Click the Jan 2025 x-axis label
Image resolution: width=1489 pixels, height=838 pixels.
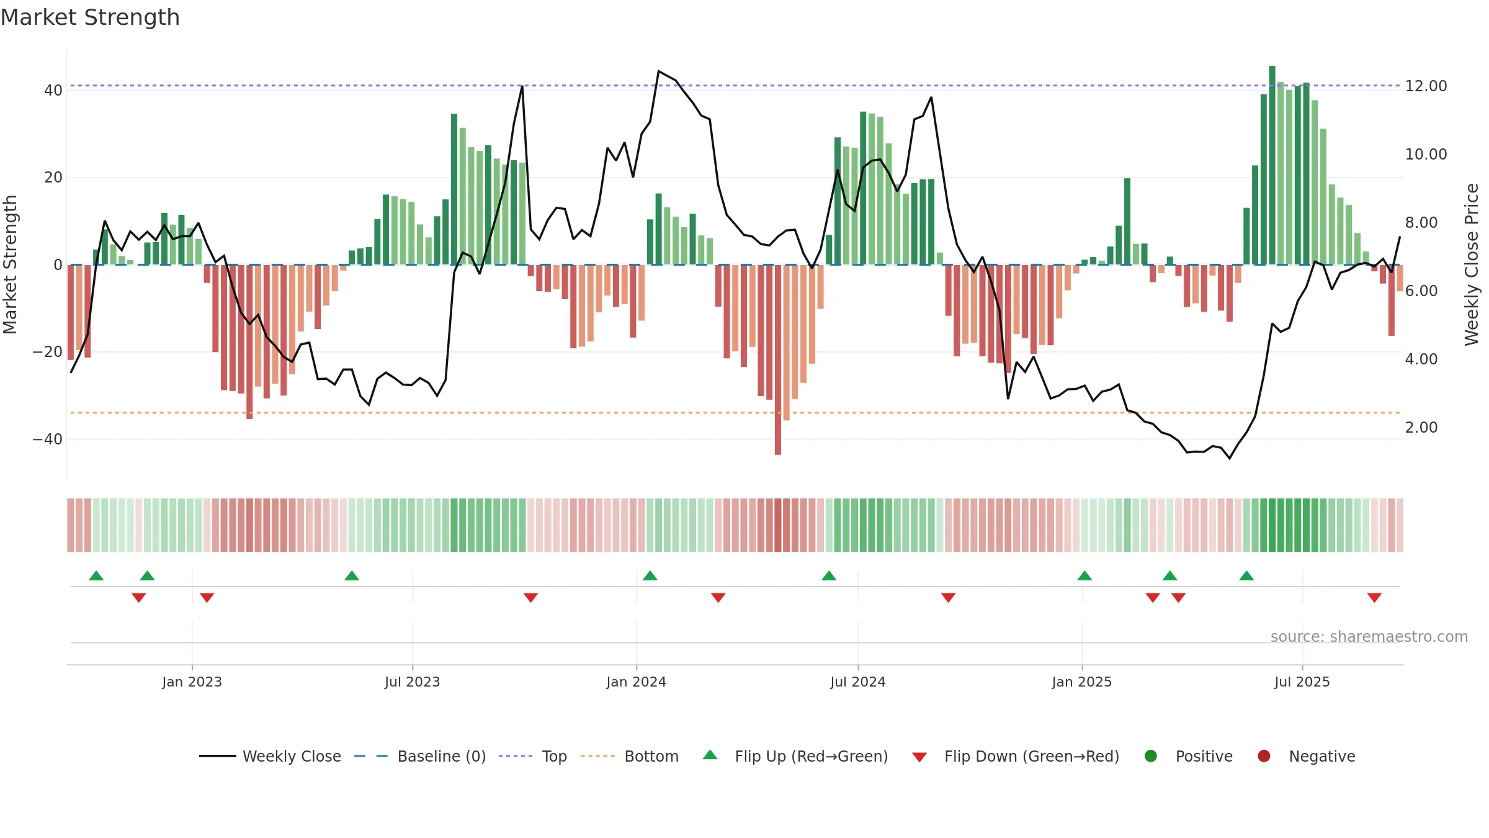(x=1082, y=682)
